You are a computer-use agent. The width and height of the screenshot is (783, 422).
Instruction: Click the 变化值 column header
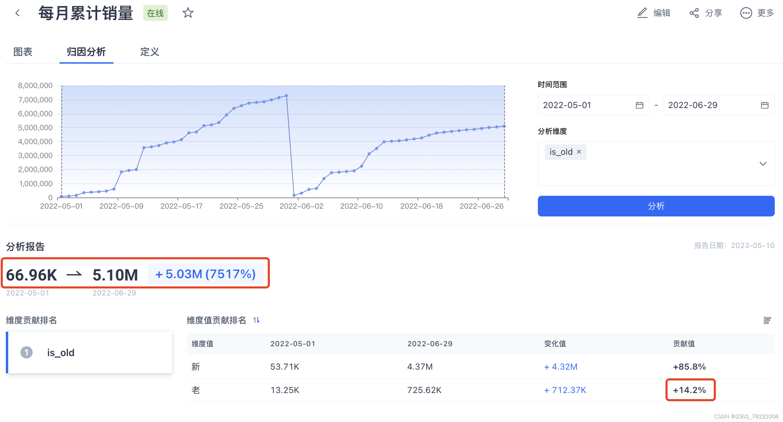point(555,344)
